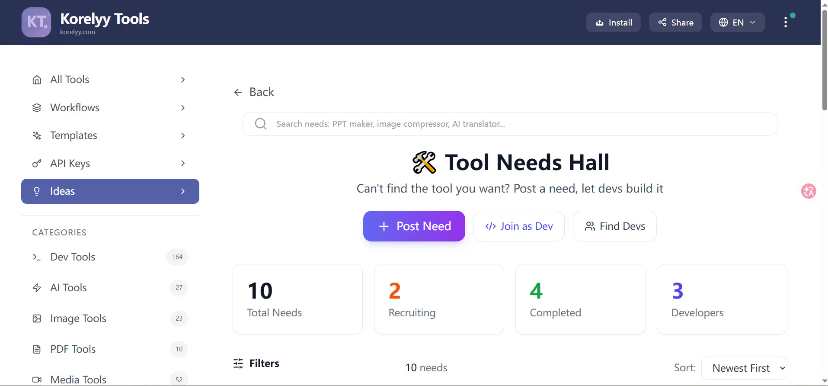Click the key icon beside API Keys
828x386 pixels.
(x=37, y=164)
